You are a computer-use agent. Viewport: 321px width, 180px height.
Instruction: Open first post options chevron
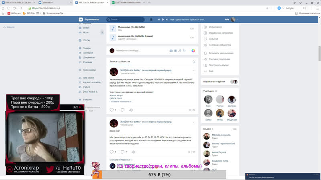(x=193, y=70)
